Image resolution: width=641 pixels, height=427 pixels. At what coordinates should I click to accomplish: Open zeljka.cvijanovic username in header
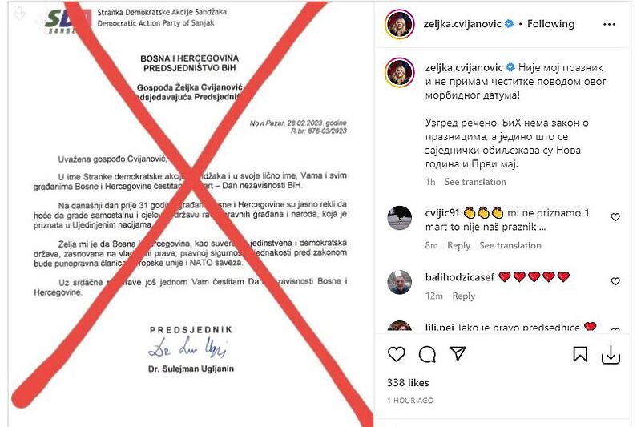pos(462,24)
